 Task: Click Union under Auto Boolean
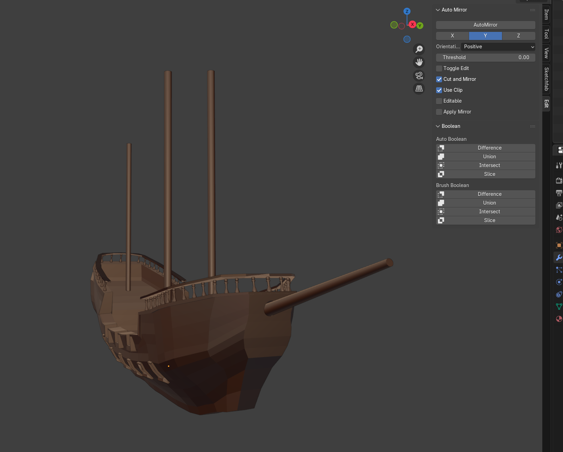tap(489, 157)
